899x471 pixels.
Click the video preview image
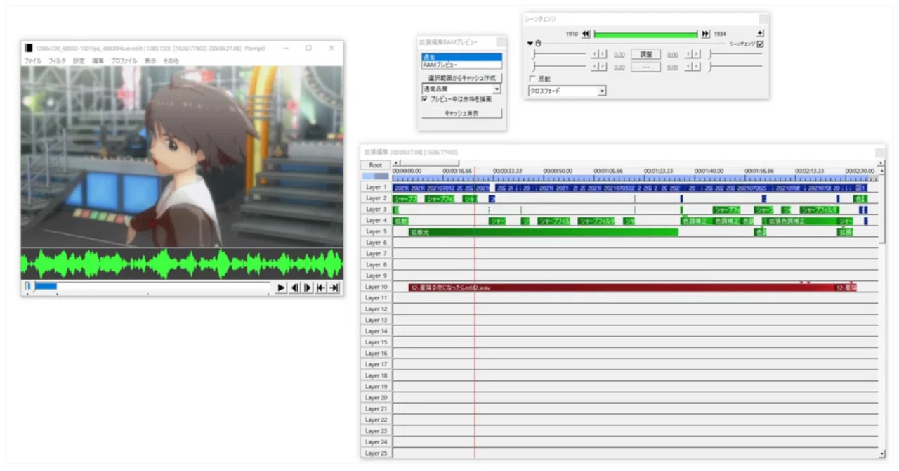coord(182,157)
